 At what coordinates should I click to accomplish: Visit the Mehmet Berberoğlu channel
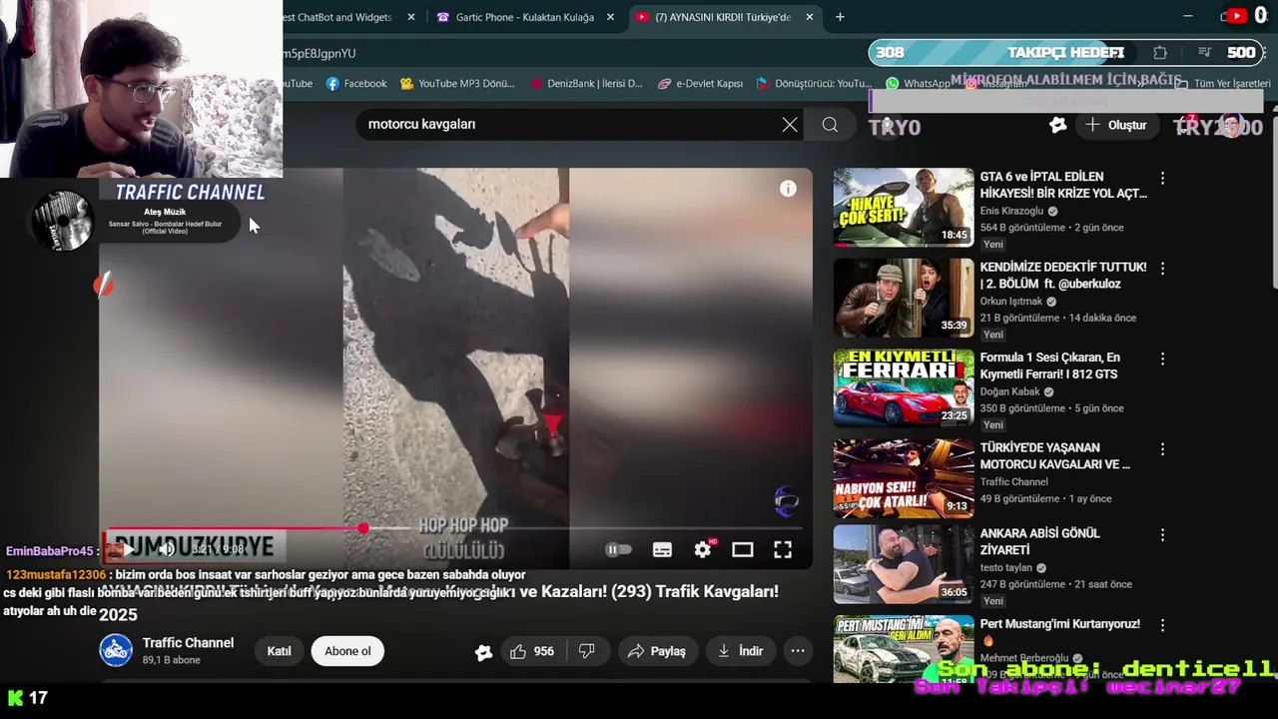[x=1025, y=658]
